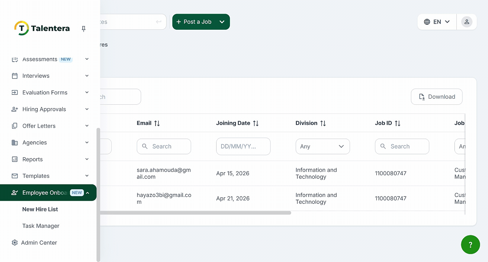The height and width of the screenshot is (262, 488).
Task: Sort by Job ID column arrows
Action: 397,123
